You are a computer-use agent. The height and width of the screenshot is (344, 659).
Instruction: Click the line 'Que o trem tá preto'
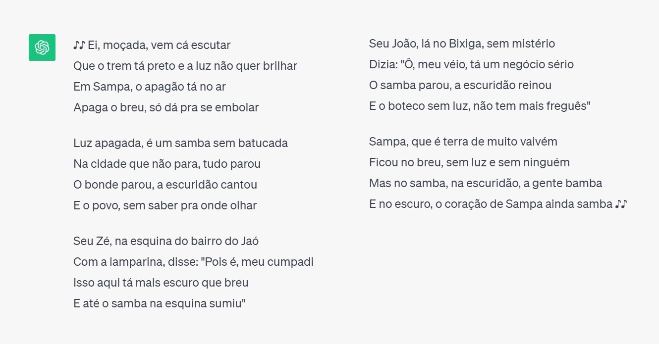tap(185, 66)
